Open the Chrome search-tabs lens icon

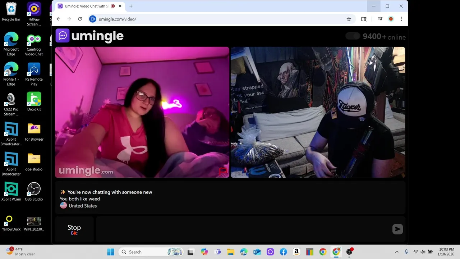[364, 19]
